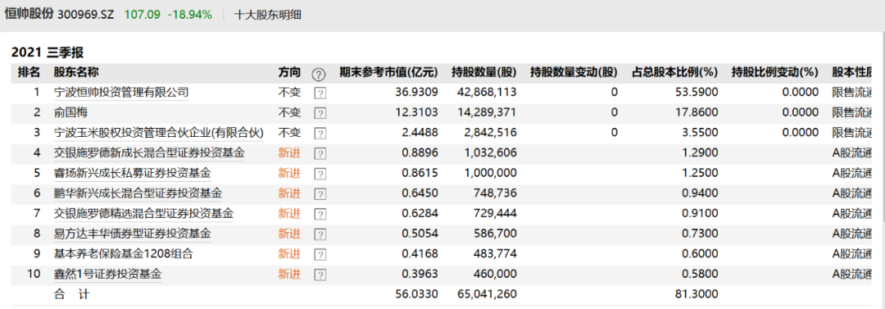Image resolution: width=885 pixels, height=309 pixels.
Task: Click total ratio 81.3000
Action: (698, 293)
